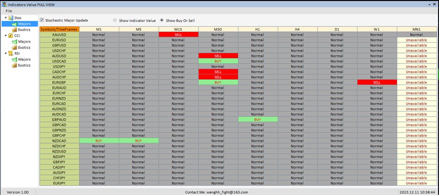Screen dimensions: 439x195
Task: Click the BUY cell for GBPAUD H1
Action: [x=258, y=120]
